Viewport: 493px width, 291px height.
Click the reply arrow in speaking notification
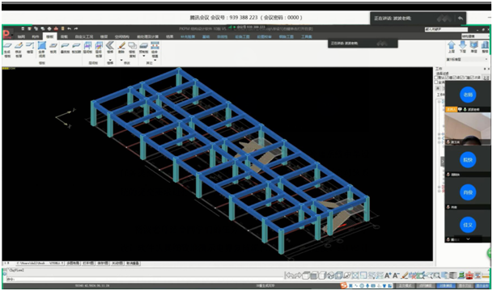tap(461, 19)
